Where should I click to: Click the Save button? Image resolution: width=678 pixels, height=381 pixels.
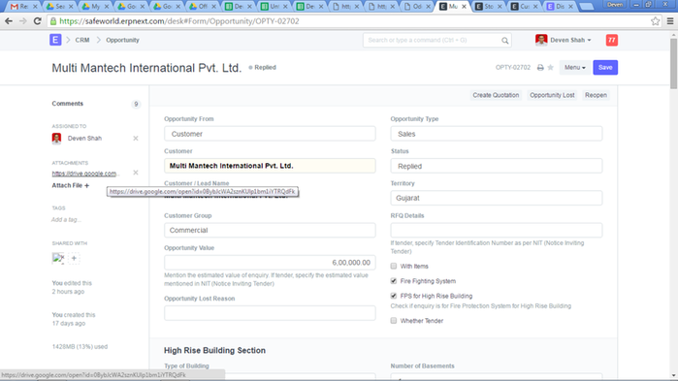coord(605,68)
